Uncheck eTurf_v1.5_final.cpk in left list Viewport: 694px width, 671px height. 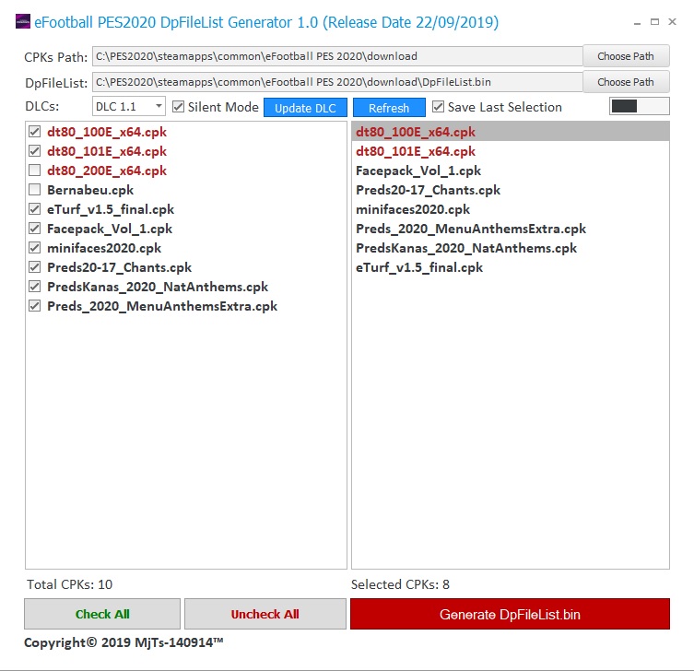pos(34,209)
